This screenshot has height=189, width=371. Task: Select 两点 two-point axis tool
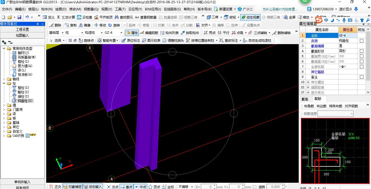click(x=210, y=33)
